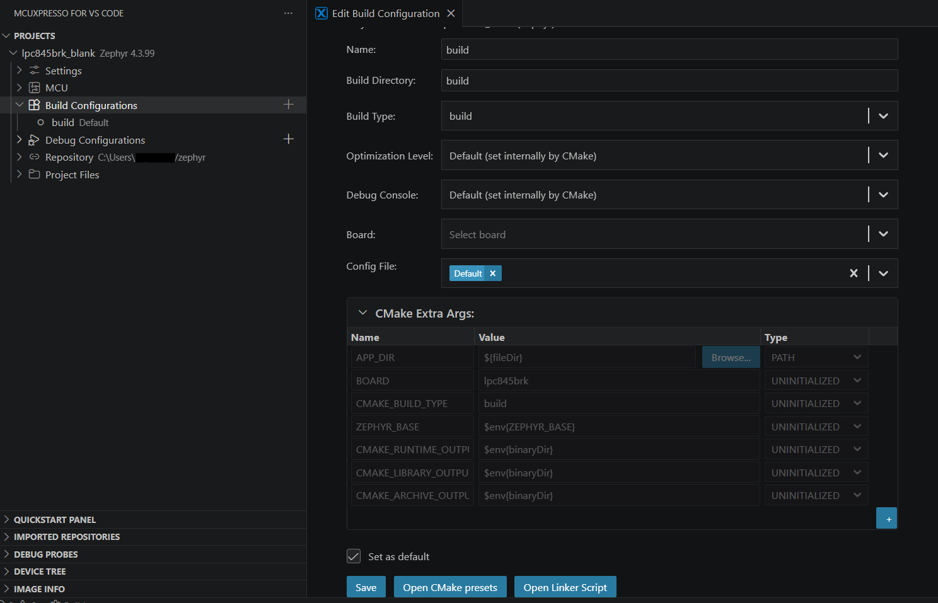The height and width of the screenshot is (603, 938).
Task: Open the Board selection dropdown
Action: point(883,234)
